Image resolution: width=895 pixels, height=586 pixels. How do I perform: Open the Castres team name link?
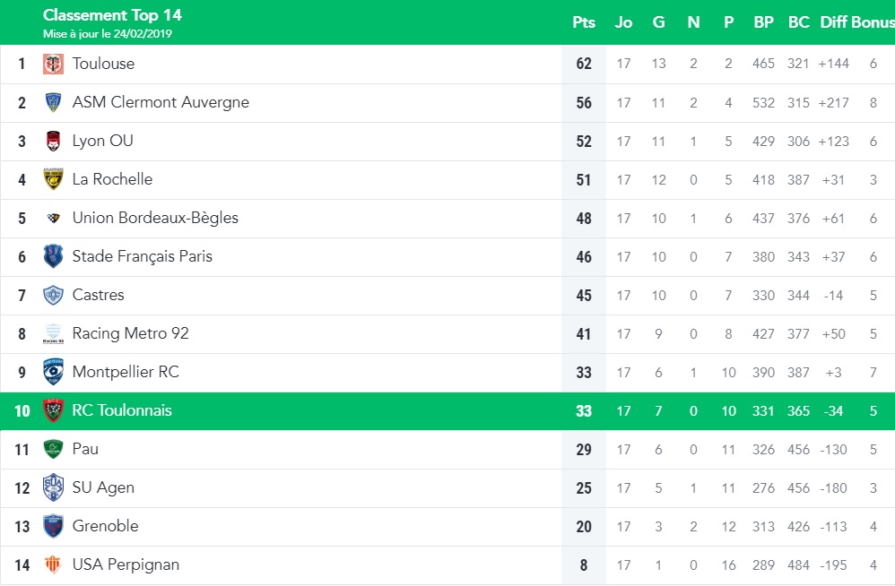(98, 296)
